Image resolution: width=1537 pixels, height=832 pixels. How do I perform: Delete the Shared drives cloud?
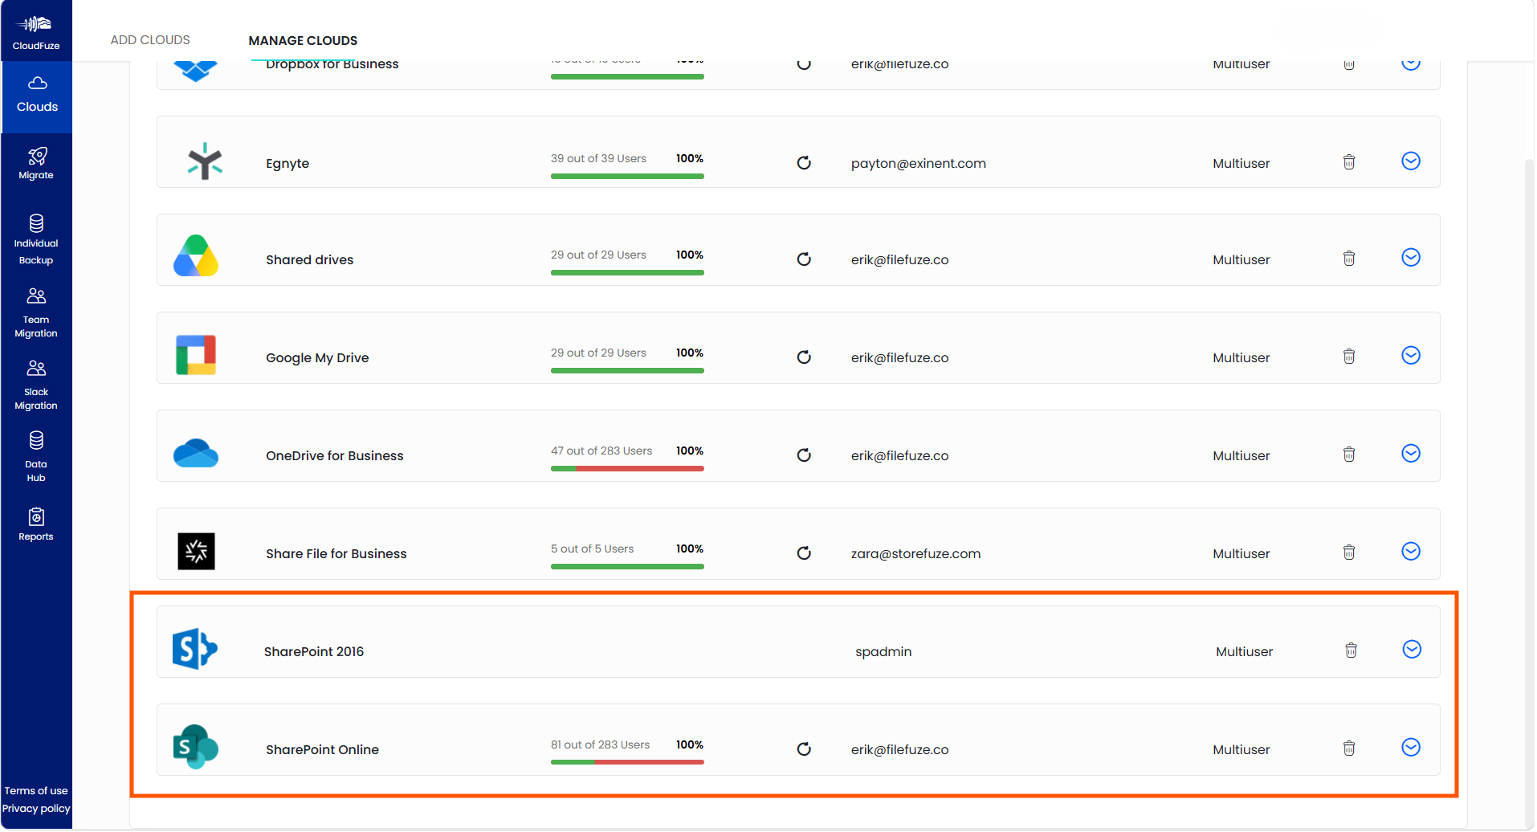1349,259
